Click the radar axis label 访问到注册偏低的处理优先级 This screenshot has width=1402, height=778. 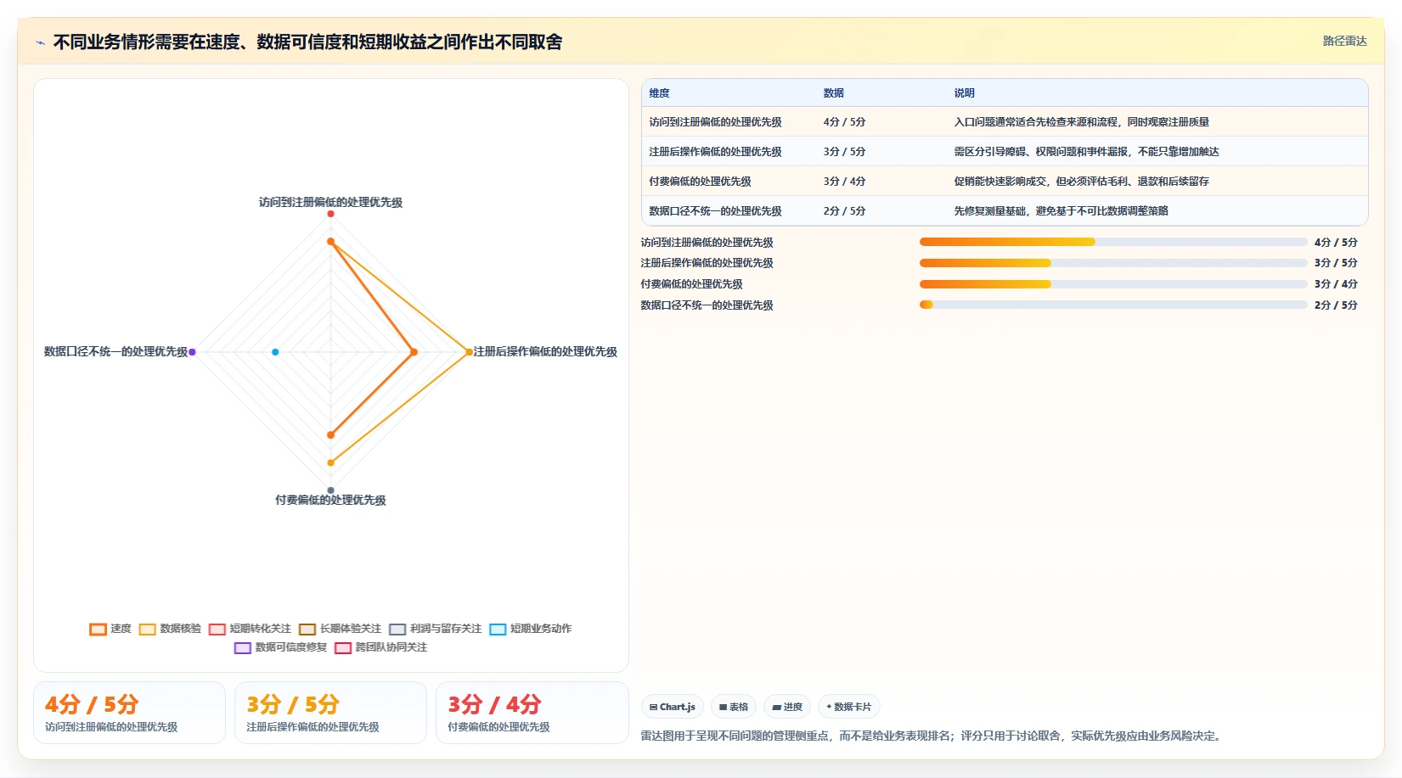[x=330, y=202]
